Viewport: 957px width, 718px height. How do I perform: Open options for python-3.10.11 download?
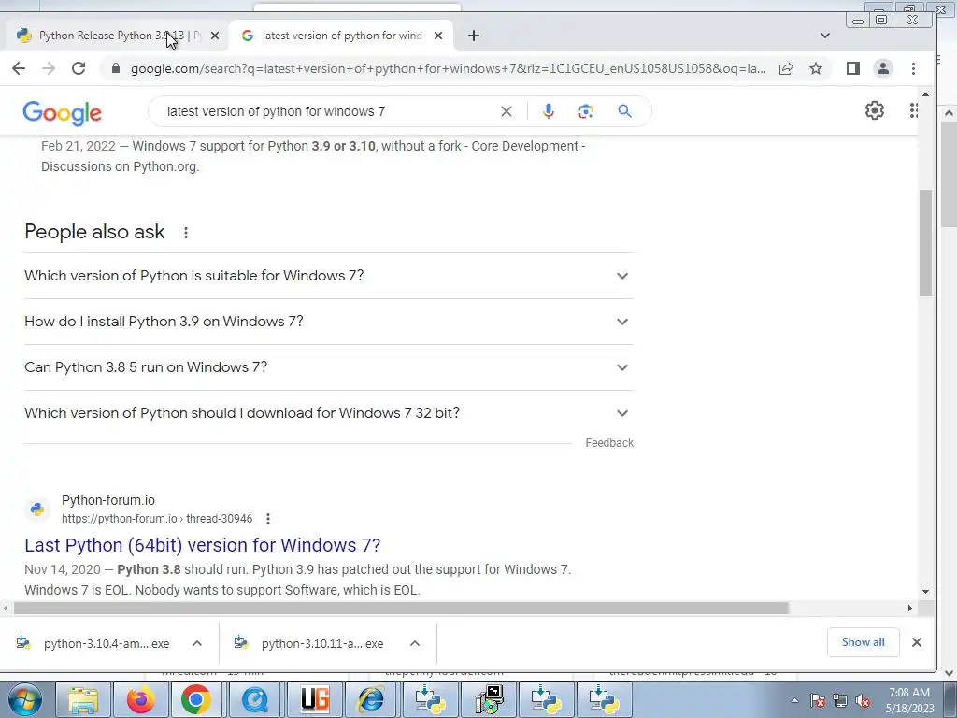coord(415,643)
